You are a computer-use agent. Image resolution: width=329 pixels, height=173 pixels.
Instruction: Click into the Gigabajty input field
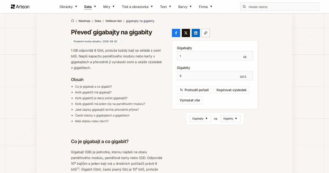[215, 56]
